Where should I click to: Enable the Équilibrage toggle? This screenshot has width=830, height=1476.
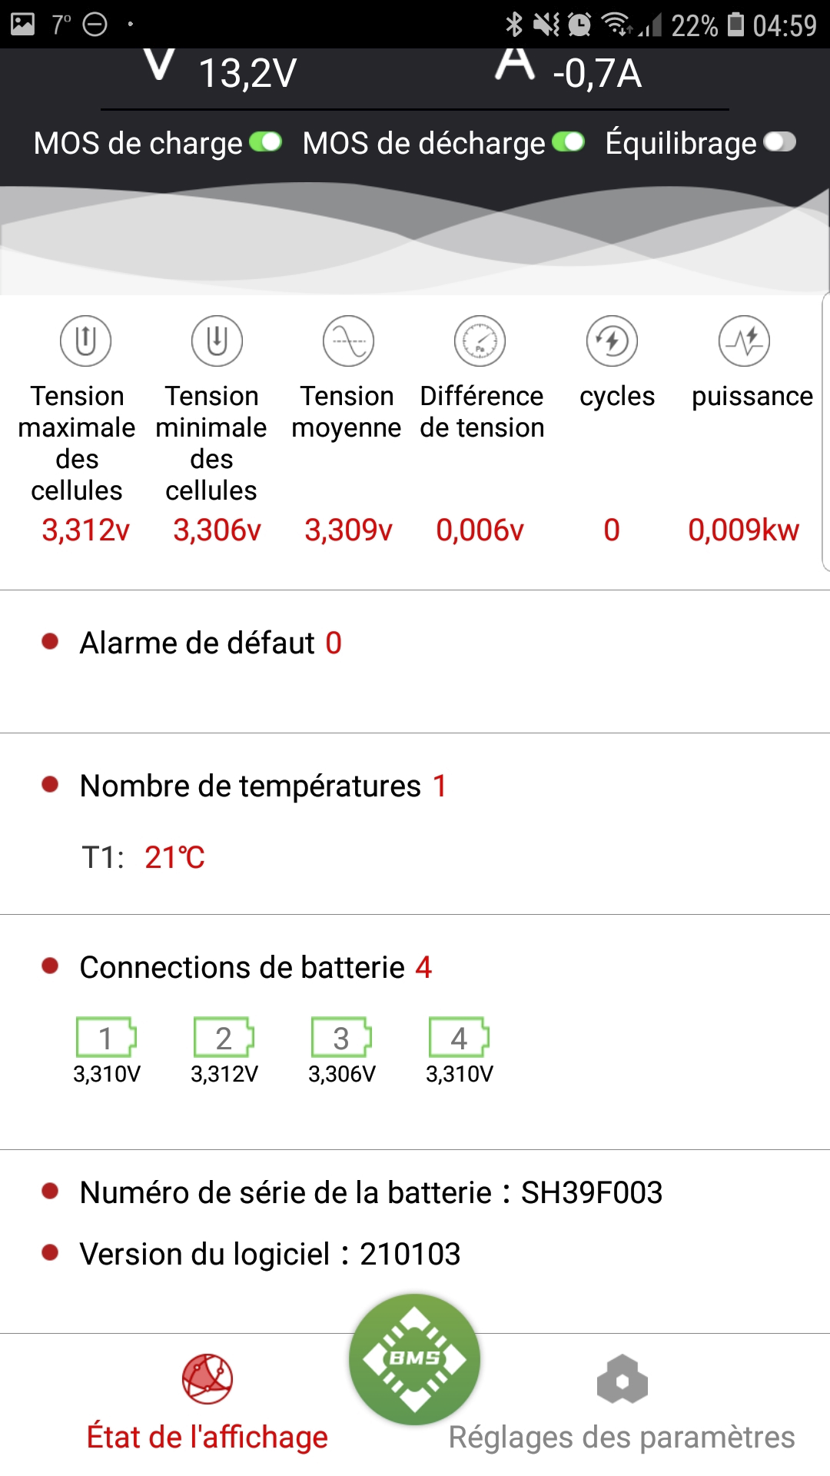[779, 142]
